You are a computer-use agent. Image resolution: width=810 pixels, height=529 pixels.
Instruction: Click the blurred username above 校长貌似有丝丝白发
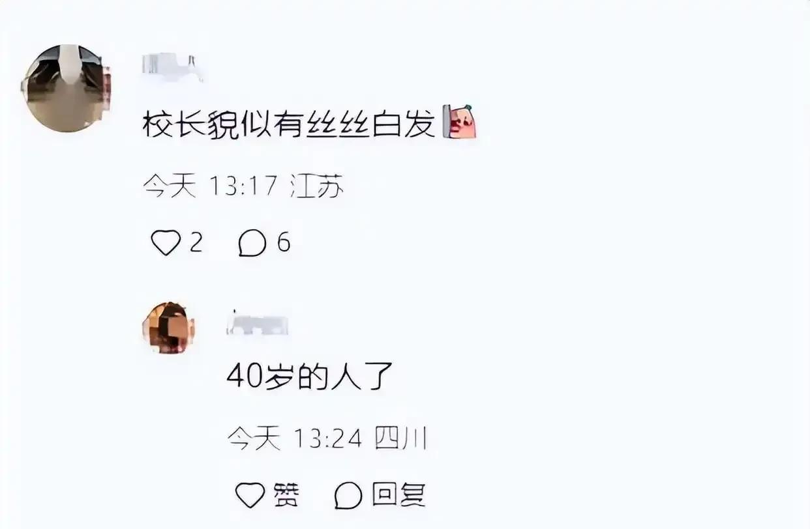(172, 67)
